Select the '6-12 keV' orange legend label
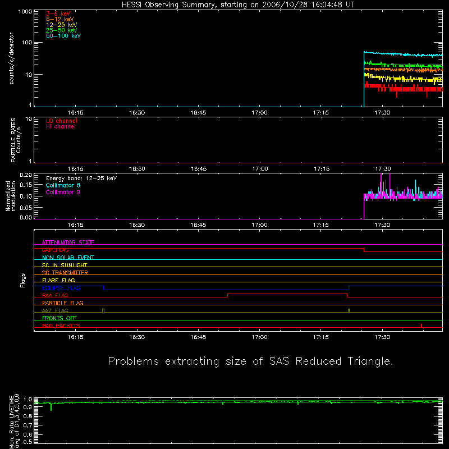 click(60, 19)
